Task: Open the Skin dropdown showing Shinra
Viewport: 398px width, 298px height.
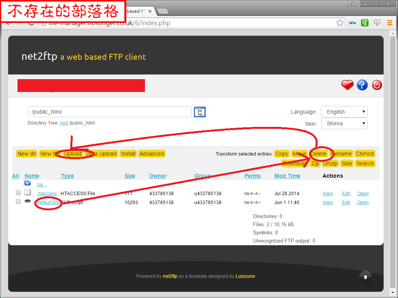Action: pyautogui.click(x=344, y=123)
